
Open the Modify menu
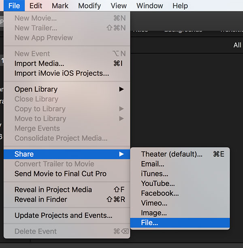pyautogui.click(x=89, y=6)
